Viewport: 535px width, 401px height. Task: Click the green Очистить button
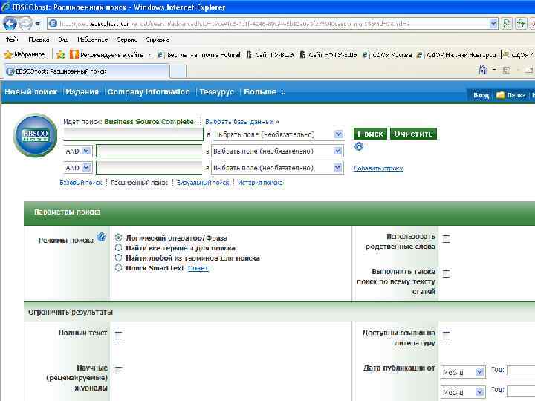point(413,134)
